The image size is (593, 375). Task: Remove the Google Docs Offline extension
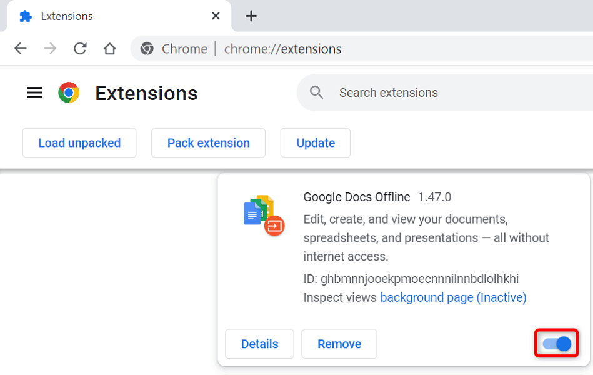click(x=339, y=344)
